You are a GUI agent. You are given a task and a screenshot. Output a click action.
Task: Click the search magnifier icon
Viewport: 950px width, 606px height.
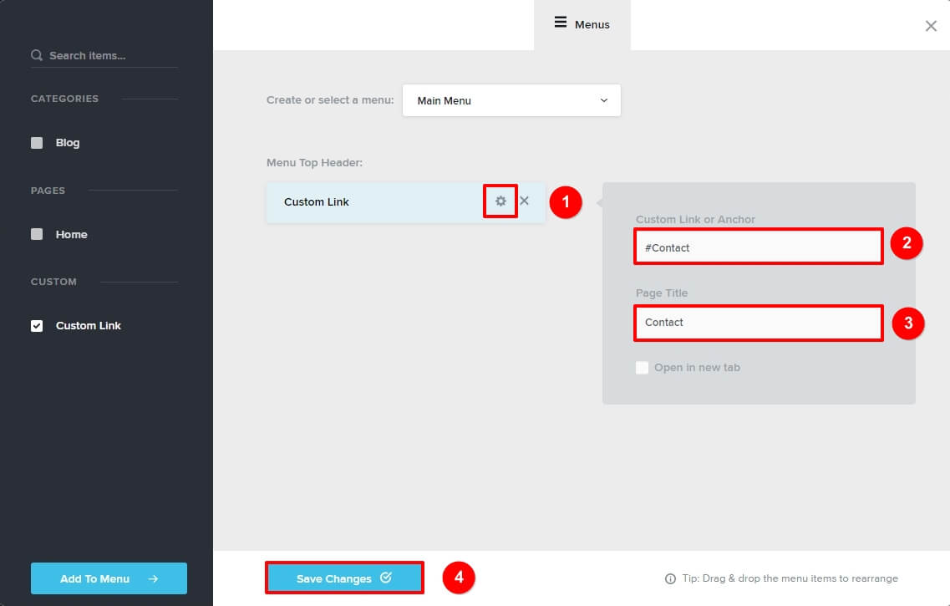point(37,55)
